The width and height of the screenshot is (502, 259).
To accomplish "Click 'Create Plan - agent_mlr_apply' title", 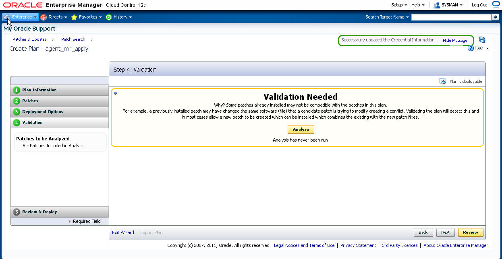I will pyautogui.click(x=49, y=49).
